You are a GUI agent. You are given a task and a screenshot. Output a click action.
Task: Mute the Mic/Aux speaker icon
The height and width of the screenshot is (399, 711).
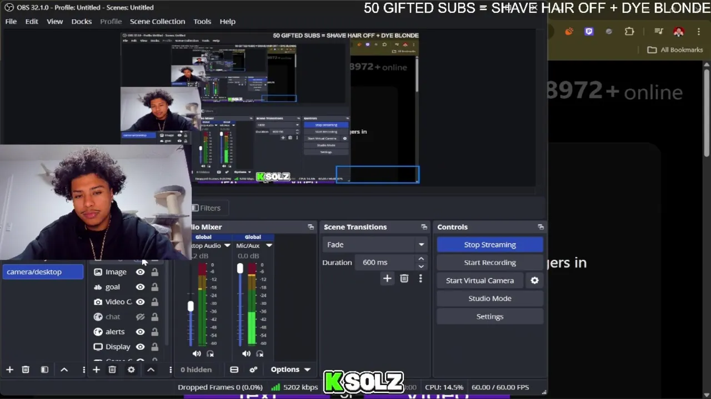tap(246, 354)
